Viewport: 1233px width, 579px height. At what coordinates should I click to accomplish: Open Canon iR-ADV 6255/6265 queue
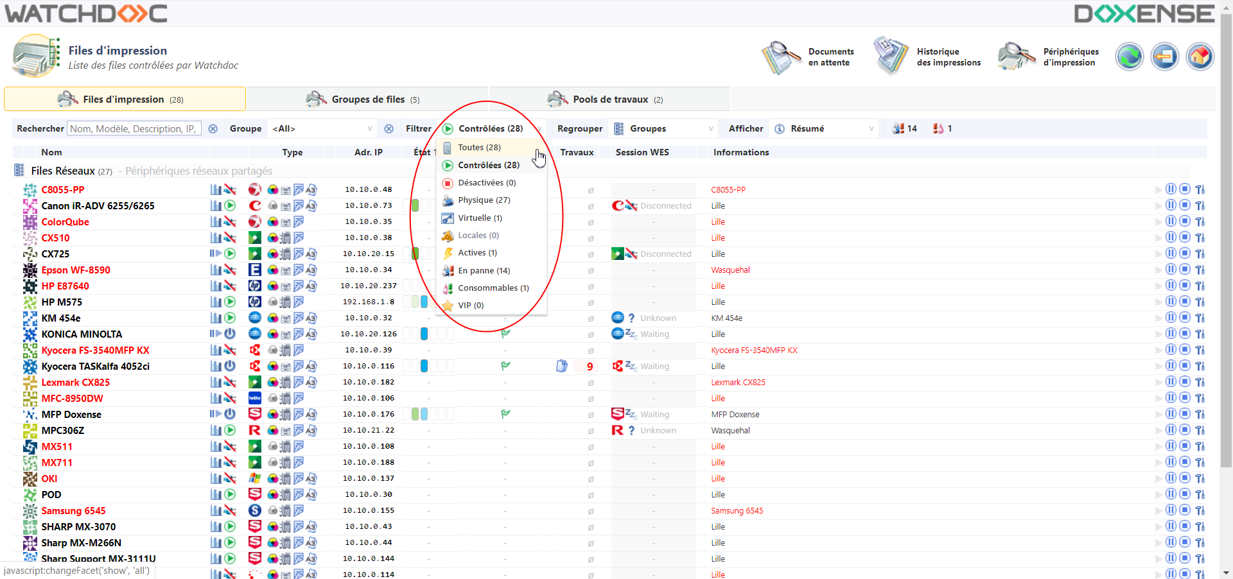pyautogui.click(x=98, y=205)
